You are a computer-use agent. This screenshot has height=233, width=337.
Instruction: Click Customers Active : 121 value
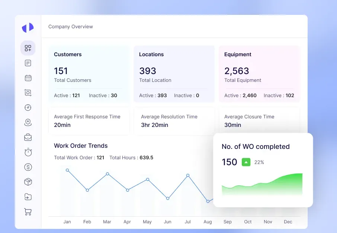[67, 96]
